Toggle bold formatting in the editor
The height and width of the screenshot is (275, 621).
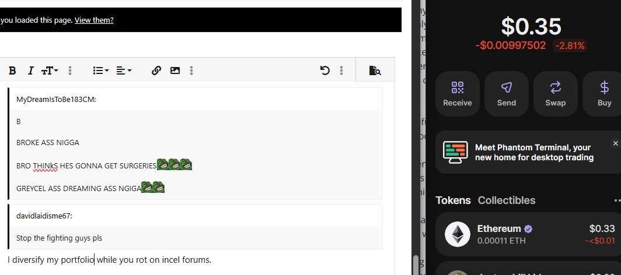tap(12, 70)
